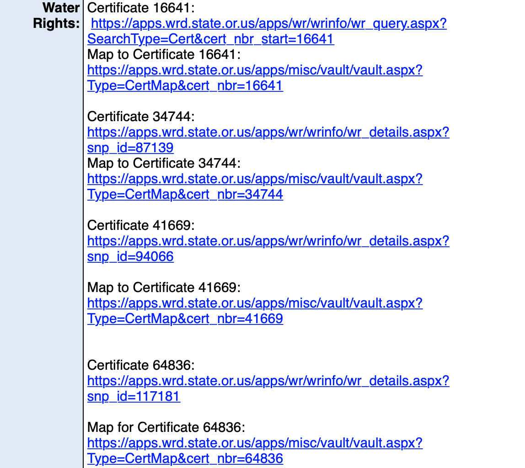Click the 'Map to Certificate 41669:' text
This screenshot has width=525, height=468.
(164, 287)
